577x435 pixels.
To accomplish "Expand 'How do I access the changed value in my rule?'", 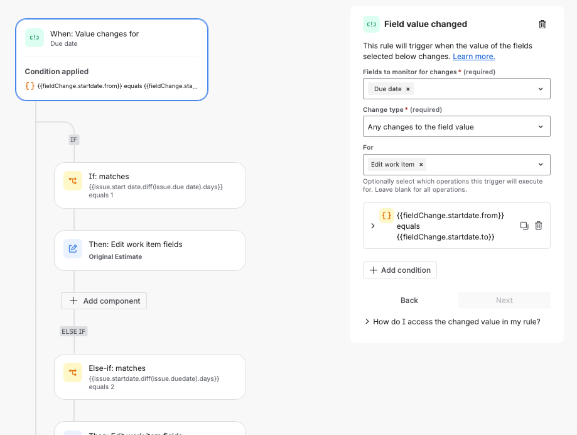I will point(452,321).
